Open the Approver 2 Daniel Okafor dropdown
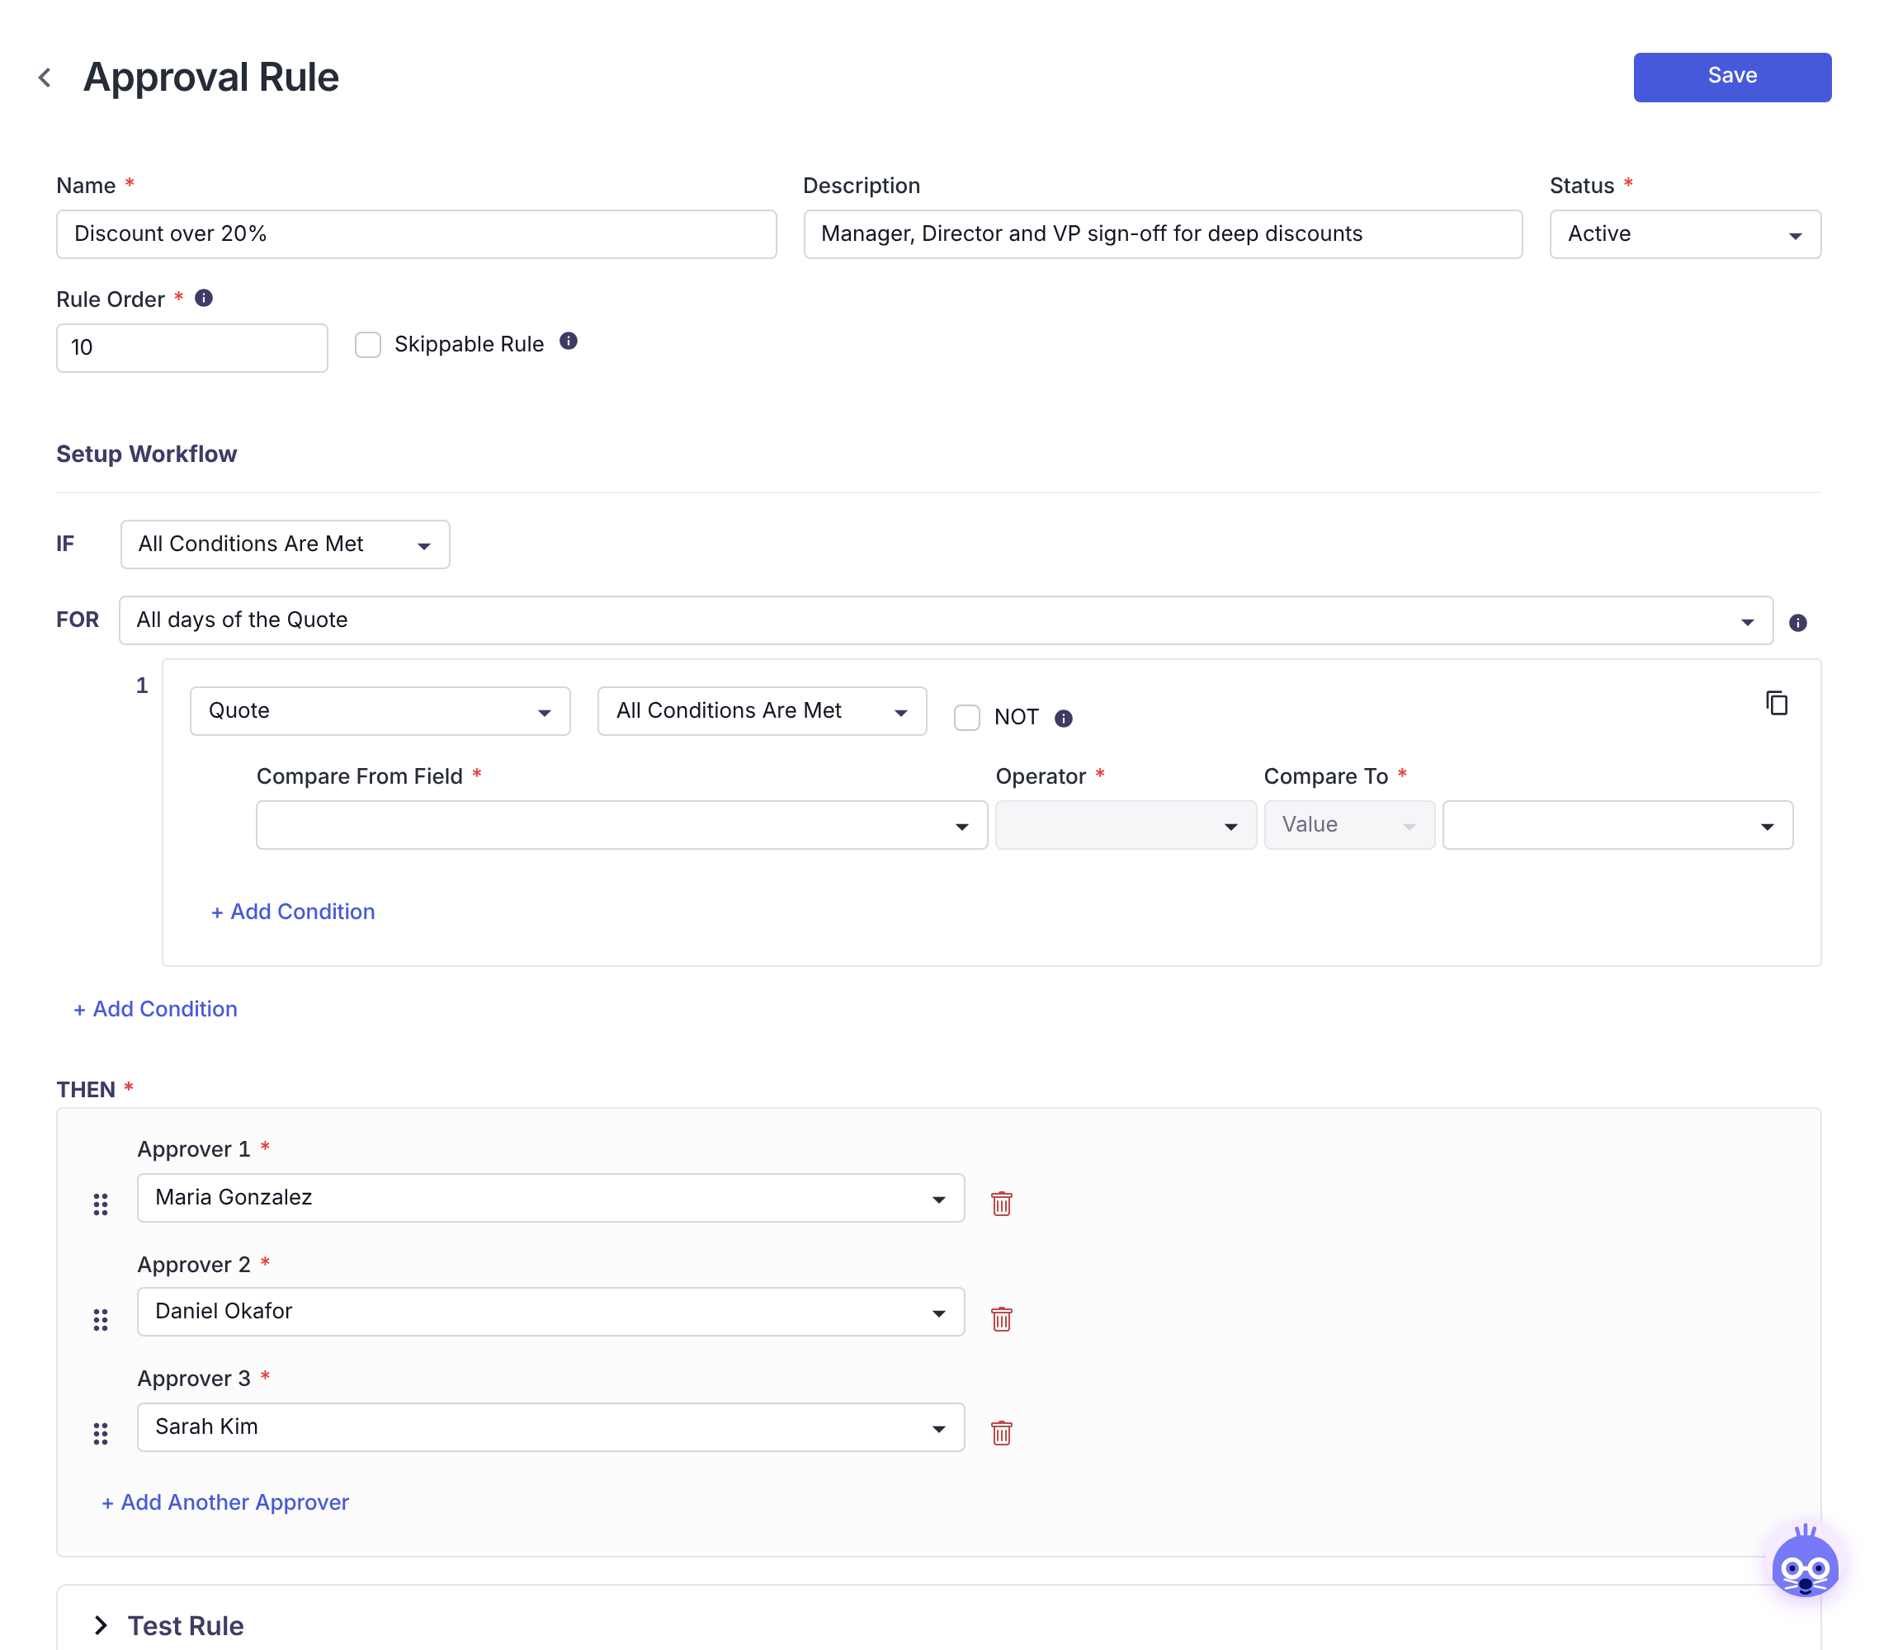This screenshot has width=1898, height=1650. pos(550,1312)
